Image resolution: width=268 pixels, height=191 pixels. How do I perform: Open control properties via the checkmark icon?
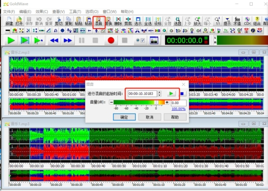click(x=140, y=41)
